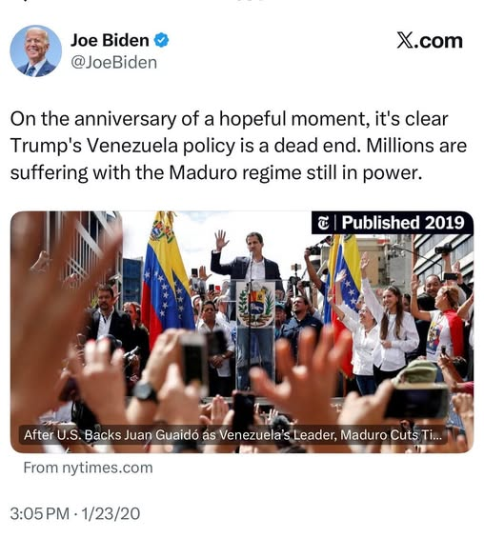The width and height of the screenshot is (484, 538).
Task: Select the word "Trump's" in the tweet
Action: tap(46, 146)
